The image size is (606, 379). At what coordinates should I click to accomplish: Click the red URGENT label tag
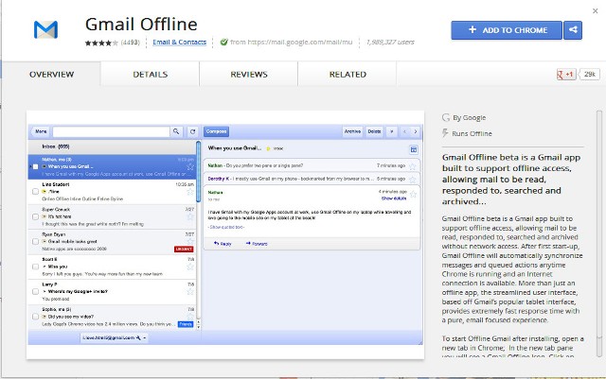click(x=184, y=250)
